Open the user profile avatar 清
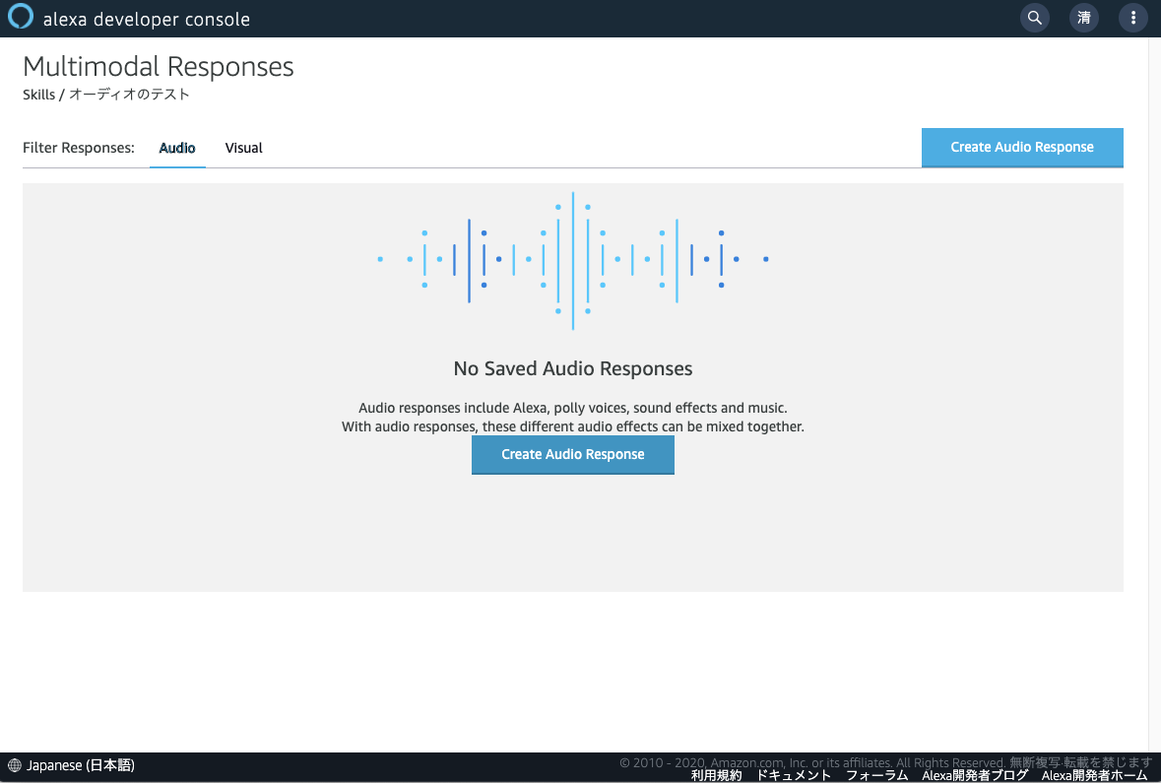The width and height of the screenshot is (1161, 783). point(1084,18)
